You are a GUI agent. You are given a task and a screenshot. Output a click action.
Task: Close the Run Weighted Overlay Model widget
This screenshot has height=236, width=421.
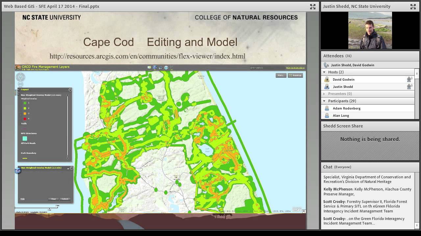point(71,168)
